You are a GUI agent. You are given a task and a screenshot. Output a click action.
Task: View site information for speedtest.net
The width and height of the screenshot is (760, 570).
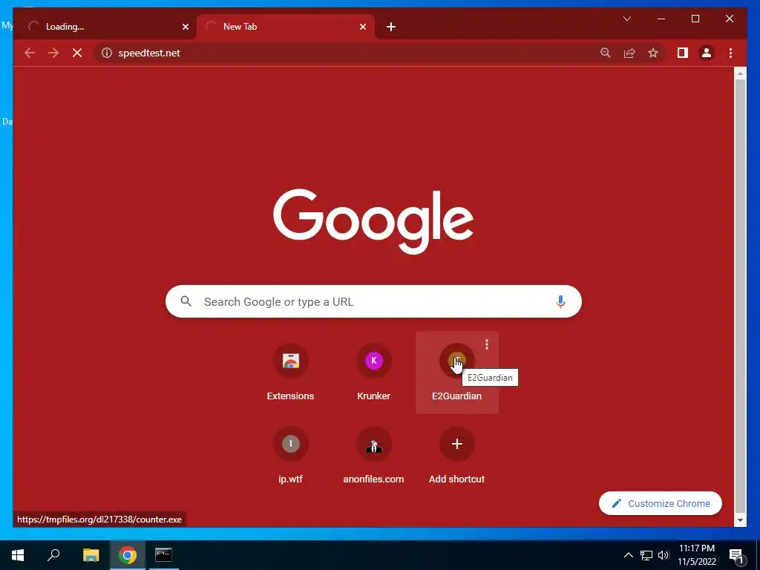107,53
